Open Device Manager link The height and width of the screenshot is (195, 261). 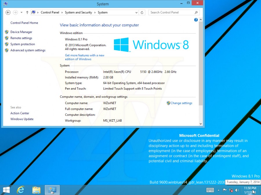point(21,32)
